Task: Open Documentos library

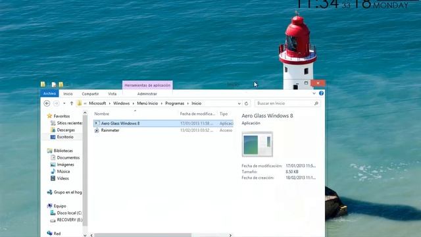Action: (x=68, y=158)
